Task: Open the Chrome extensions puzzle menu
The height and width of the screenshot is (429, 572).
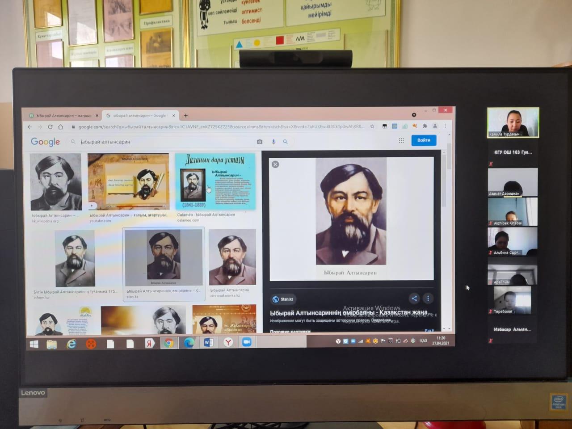Action: coord(425,126)
